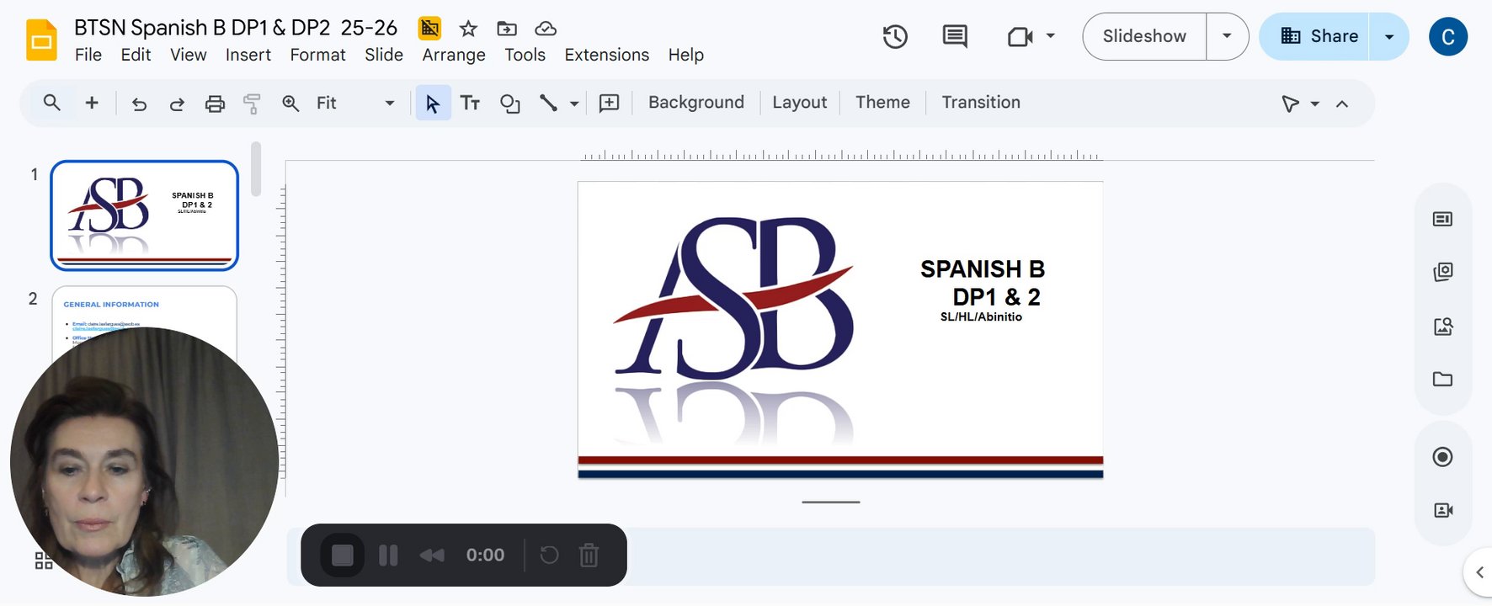
Task: Click the Theme button
Action: (x=882, y=103)
